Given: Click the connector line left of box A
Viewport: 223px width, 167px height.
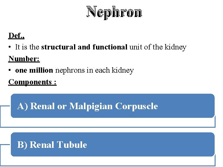Looking at the screenshot, I should [5, 106].
